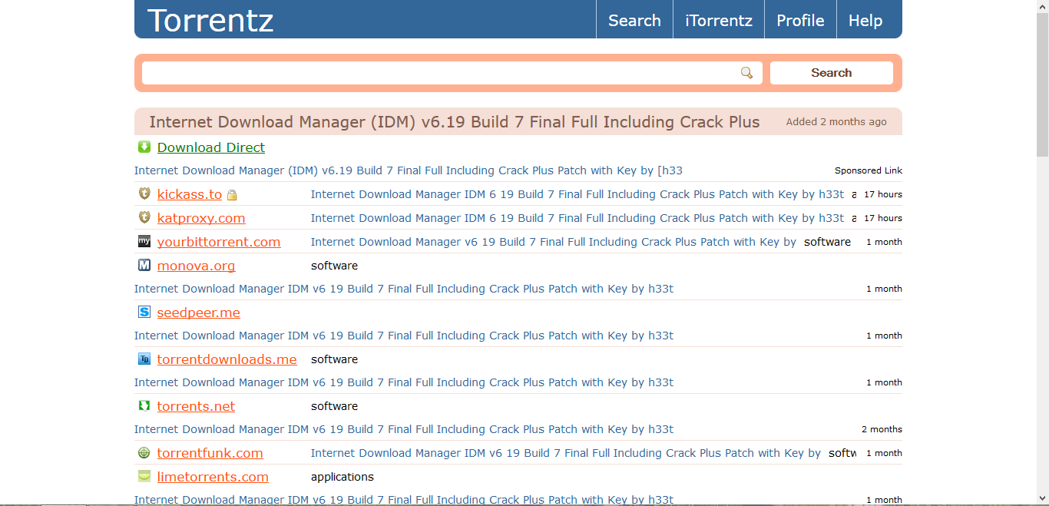Click the Torrentz logo
Screen dimensions: 1049x506
tap(210, 20)
